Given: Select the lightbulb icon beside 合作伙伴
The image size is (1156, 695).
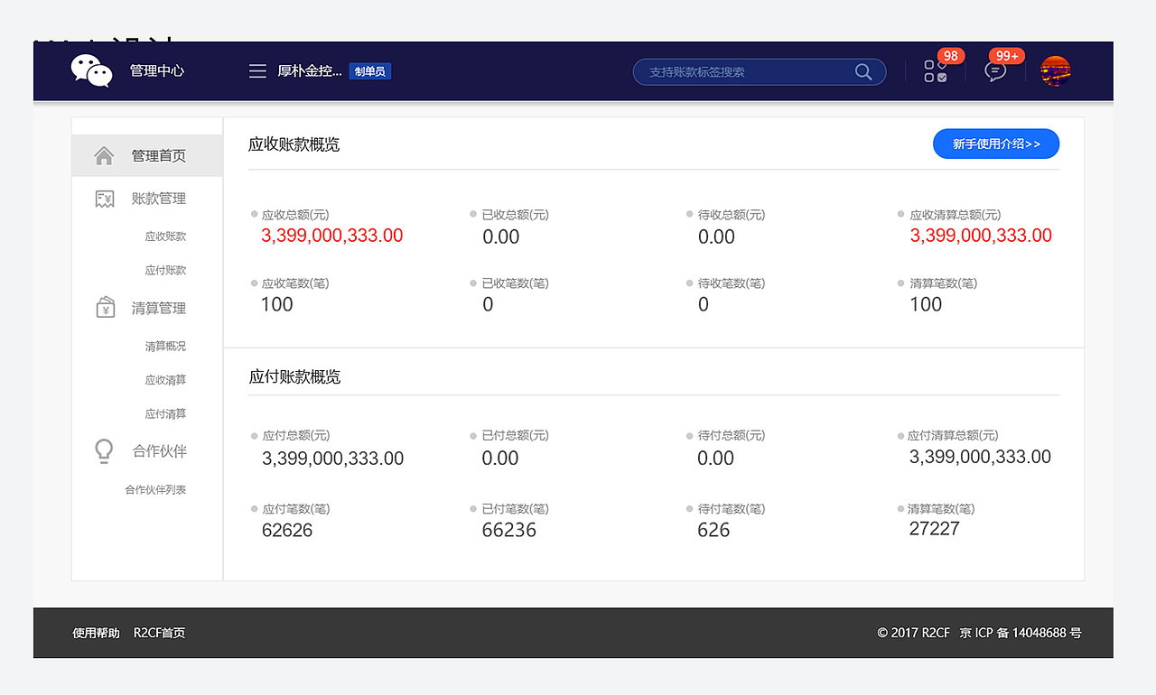Looking at the screenshot, I should click(104, 451).
